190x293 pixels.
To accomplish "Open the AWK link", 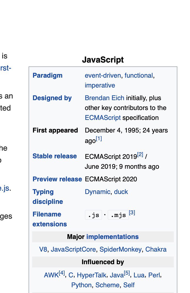I will pyautogui.click(x=51, y=275).
